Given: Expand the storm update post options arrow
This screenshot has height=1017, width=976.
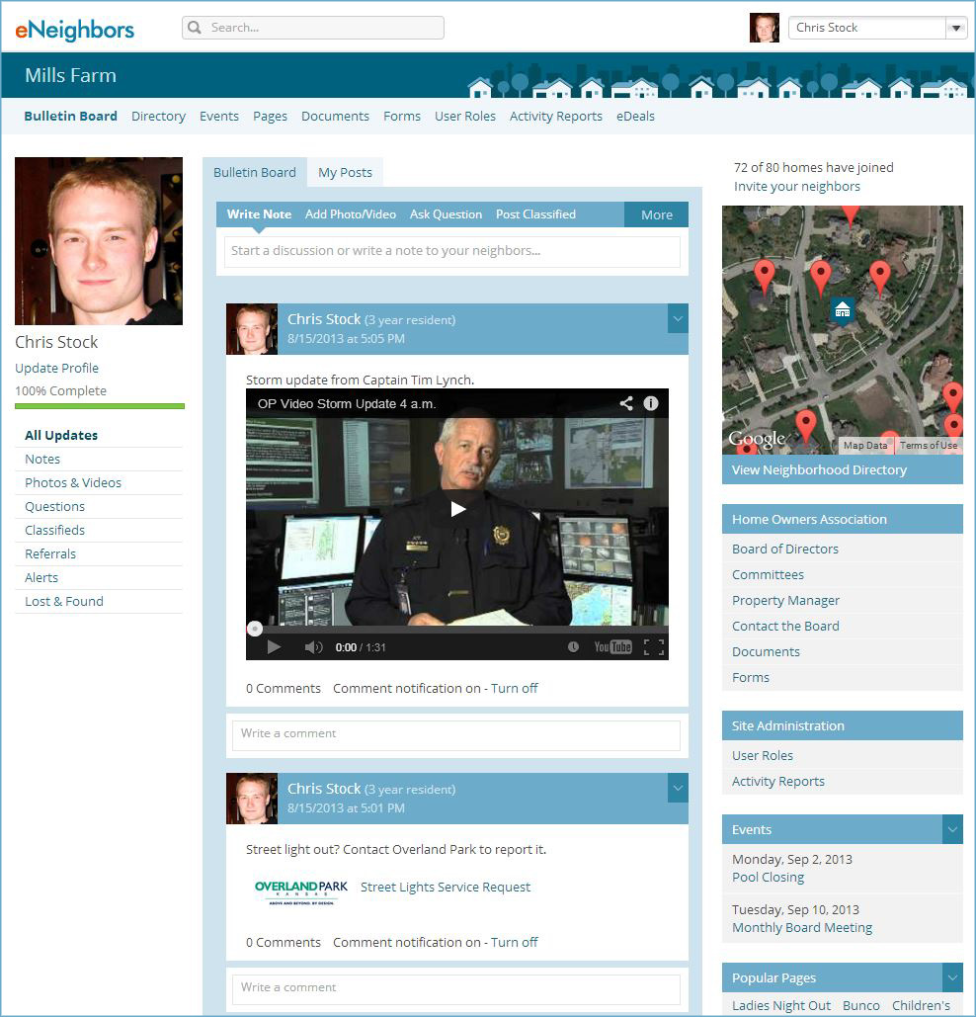Looking at the screenshot, I should (678, 318).
